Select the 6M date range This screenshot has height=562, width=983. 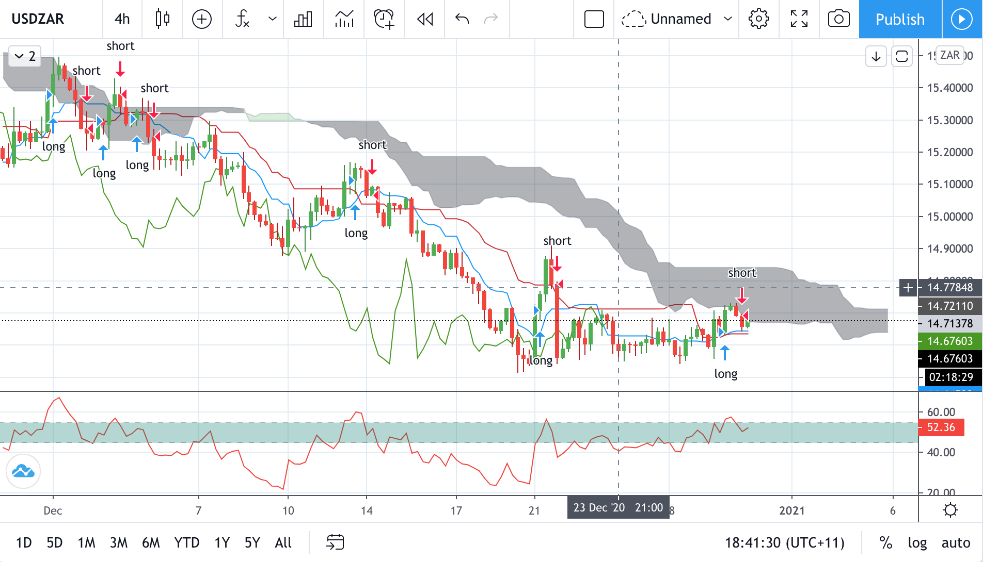(x=151, y=542)
